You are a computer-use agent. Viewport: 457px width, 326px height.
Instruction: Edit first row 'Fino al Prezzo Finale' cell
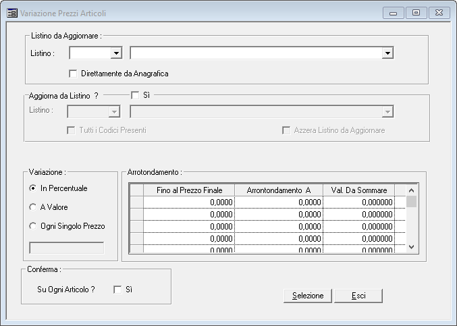pyautogui.click(x=189, y=202)
